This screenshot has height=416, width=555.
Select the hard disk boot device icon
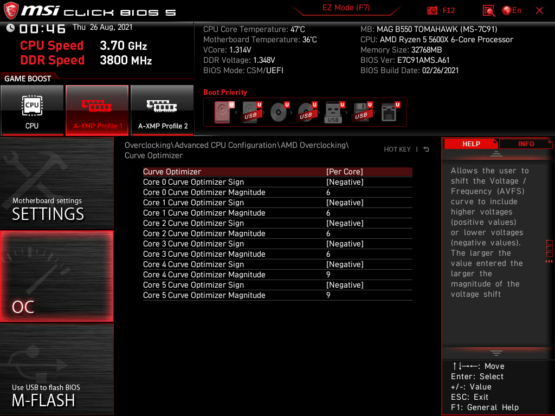coord(224,112)
